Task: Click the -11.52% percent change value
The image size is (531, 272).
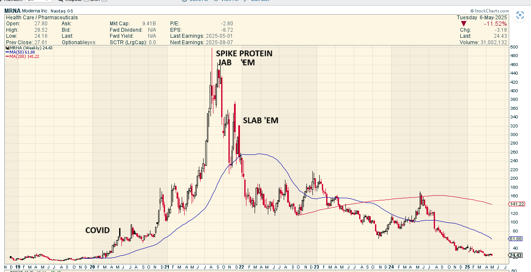Action: 495,24
